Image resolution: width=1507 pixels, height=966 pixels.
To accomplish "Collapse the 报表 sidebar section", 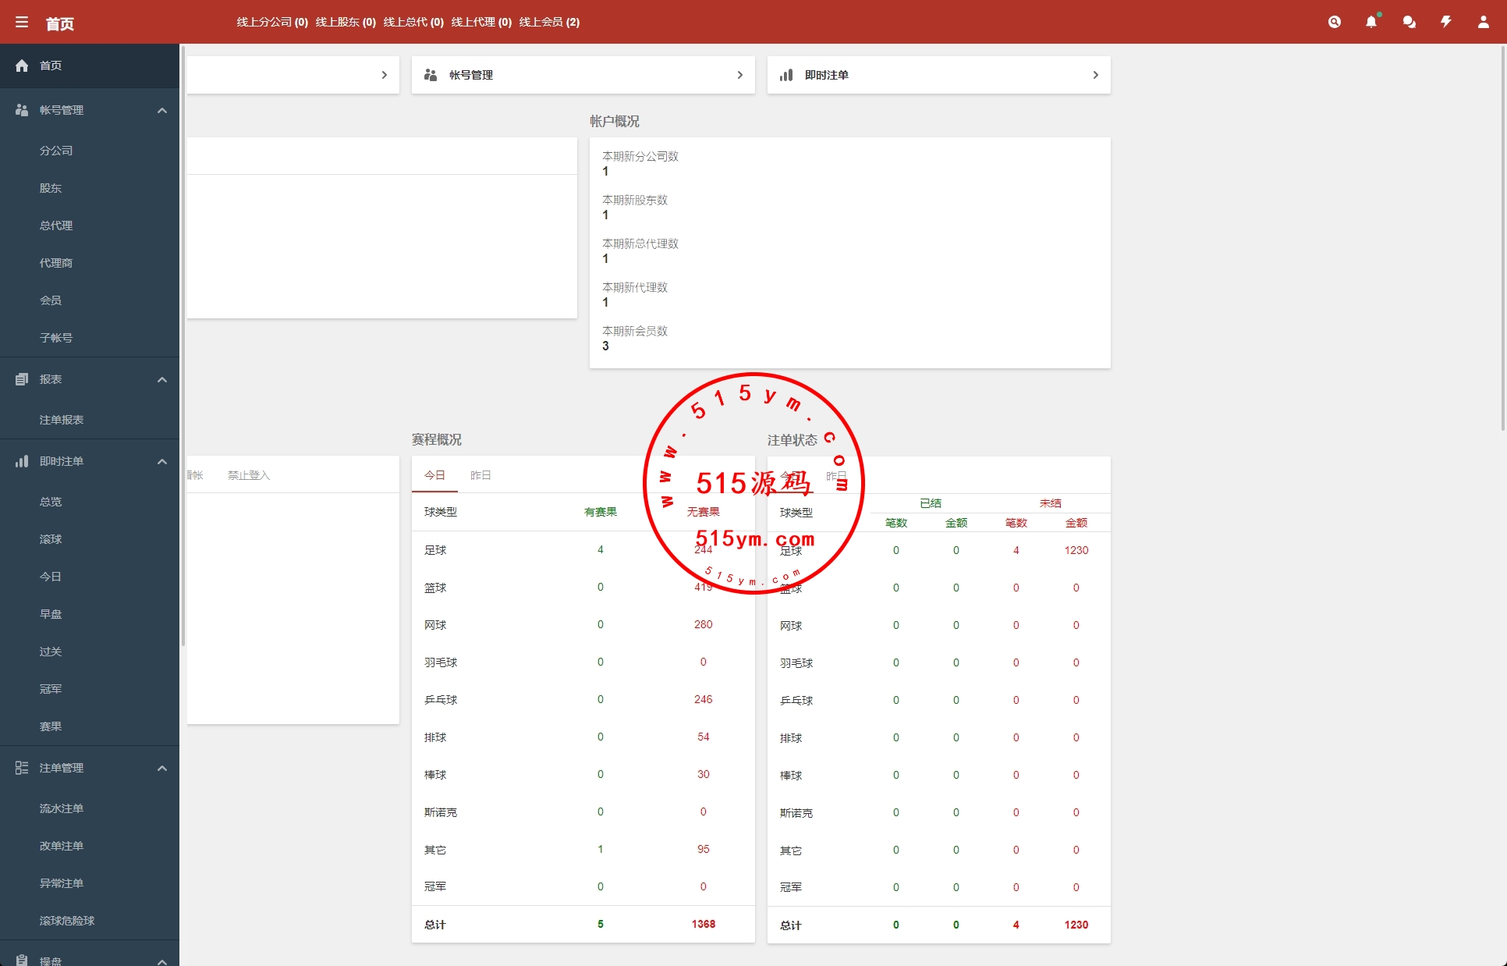I will pos(162,379).
